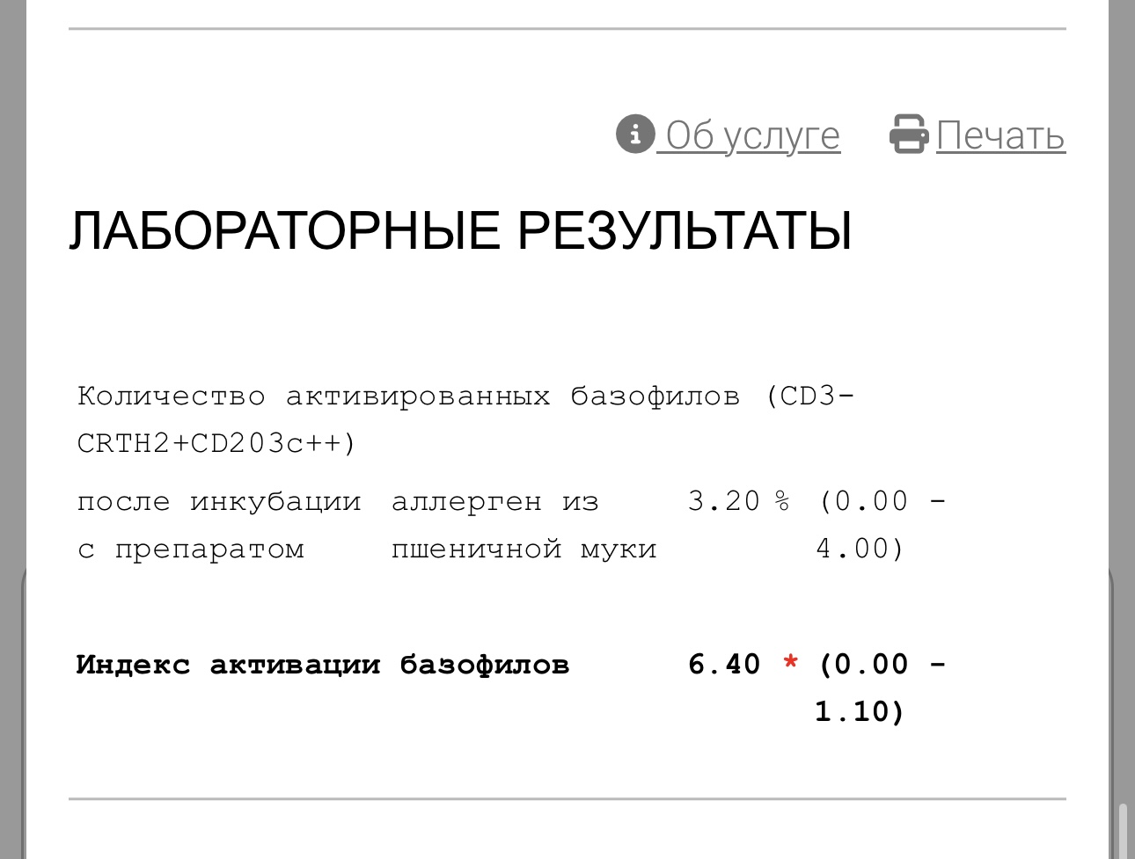Click "с препаратом" label
The width and height of the screenshot is (1135, 859).
point(191,549)
